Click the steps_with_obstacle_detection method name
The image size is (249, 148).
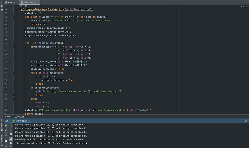pyautogui.click(x=45, y=10)
